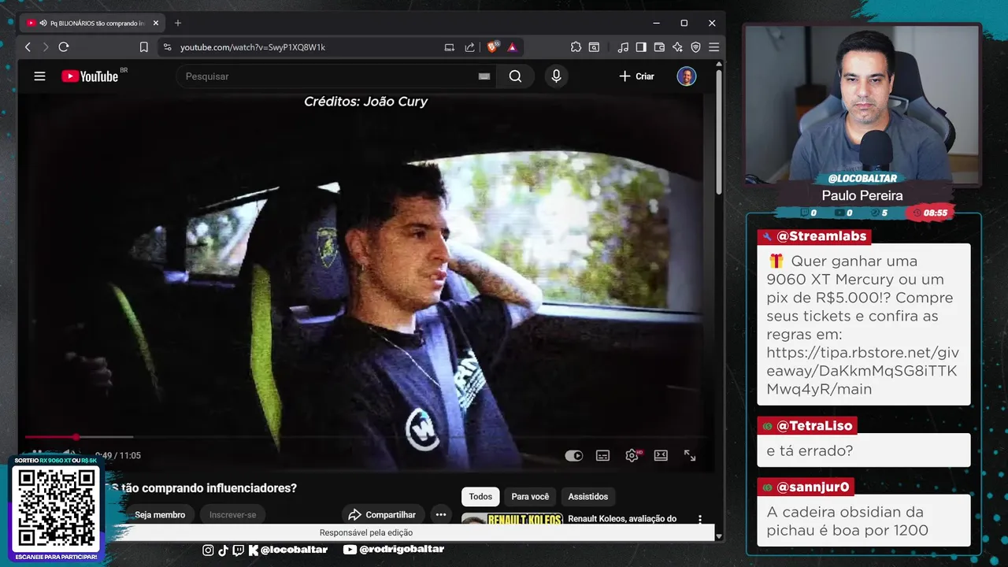Screen dimensions: 1008x567
Task: Toggle the browser sidebar panel icon
Action: pyautogui.click(x=641, y=47)
